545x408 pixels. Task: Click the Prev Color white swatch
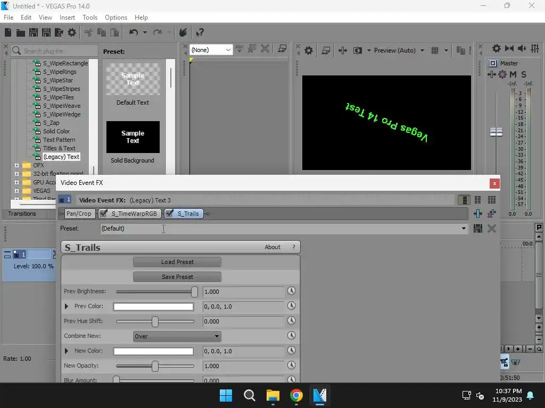coord(153,307)
